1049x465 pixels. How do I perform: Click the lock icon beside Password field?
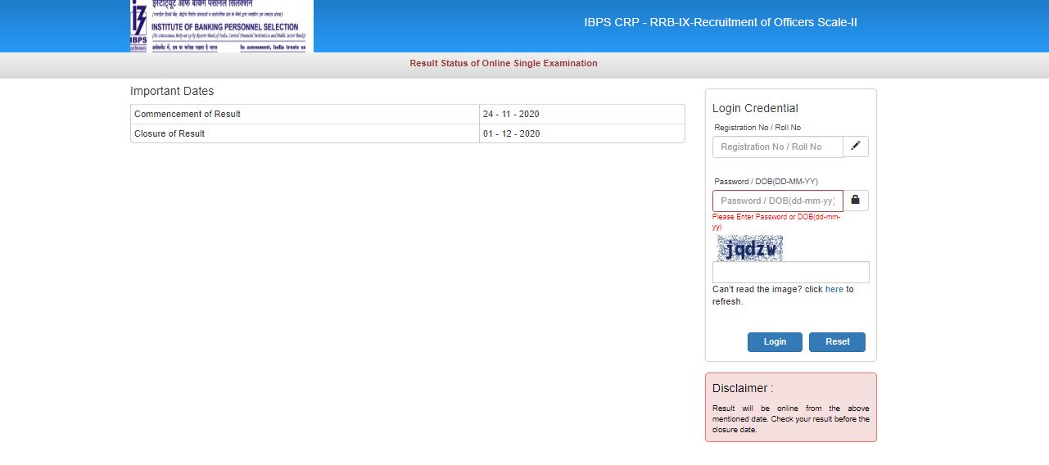[x=856, y=201]
